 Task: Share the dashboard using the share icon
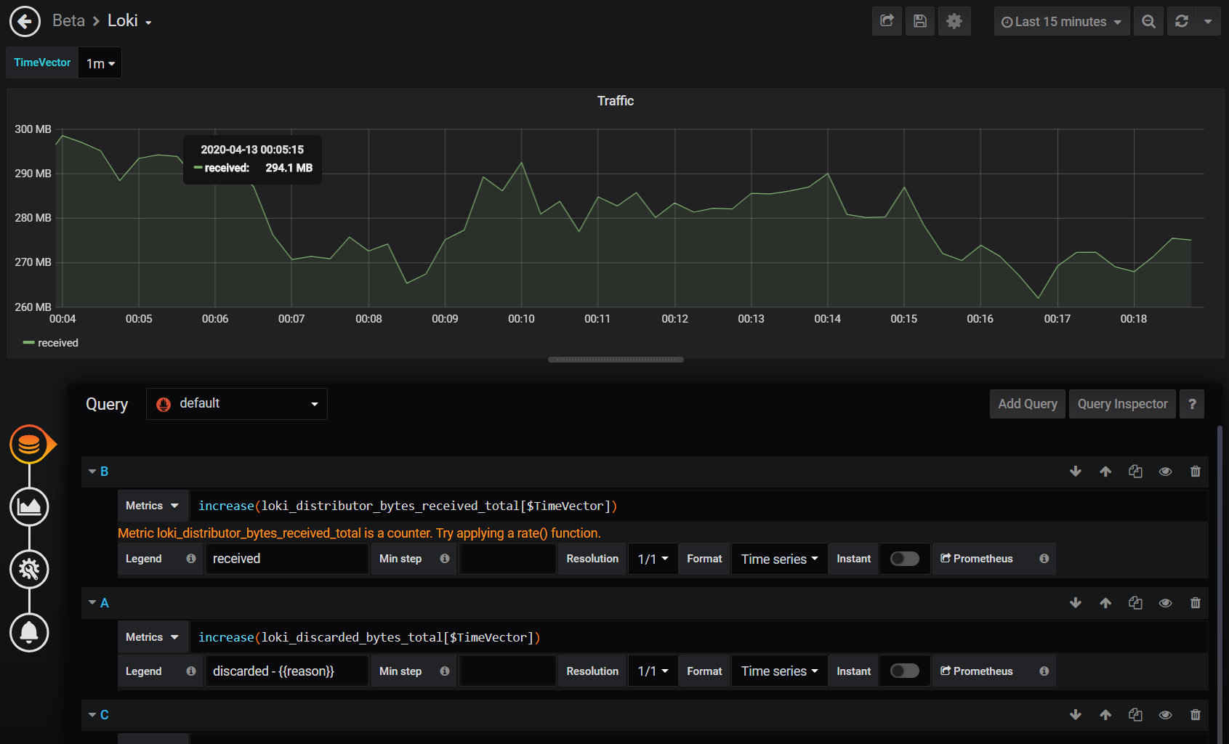pyautogui.click(x=886, y=21)
